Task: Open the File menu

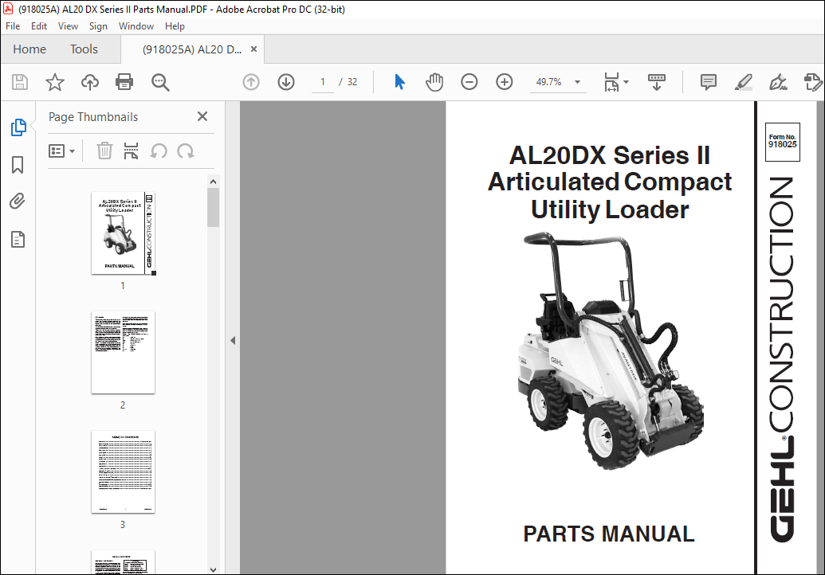Action: coord(13,26)
